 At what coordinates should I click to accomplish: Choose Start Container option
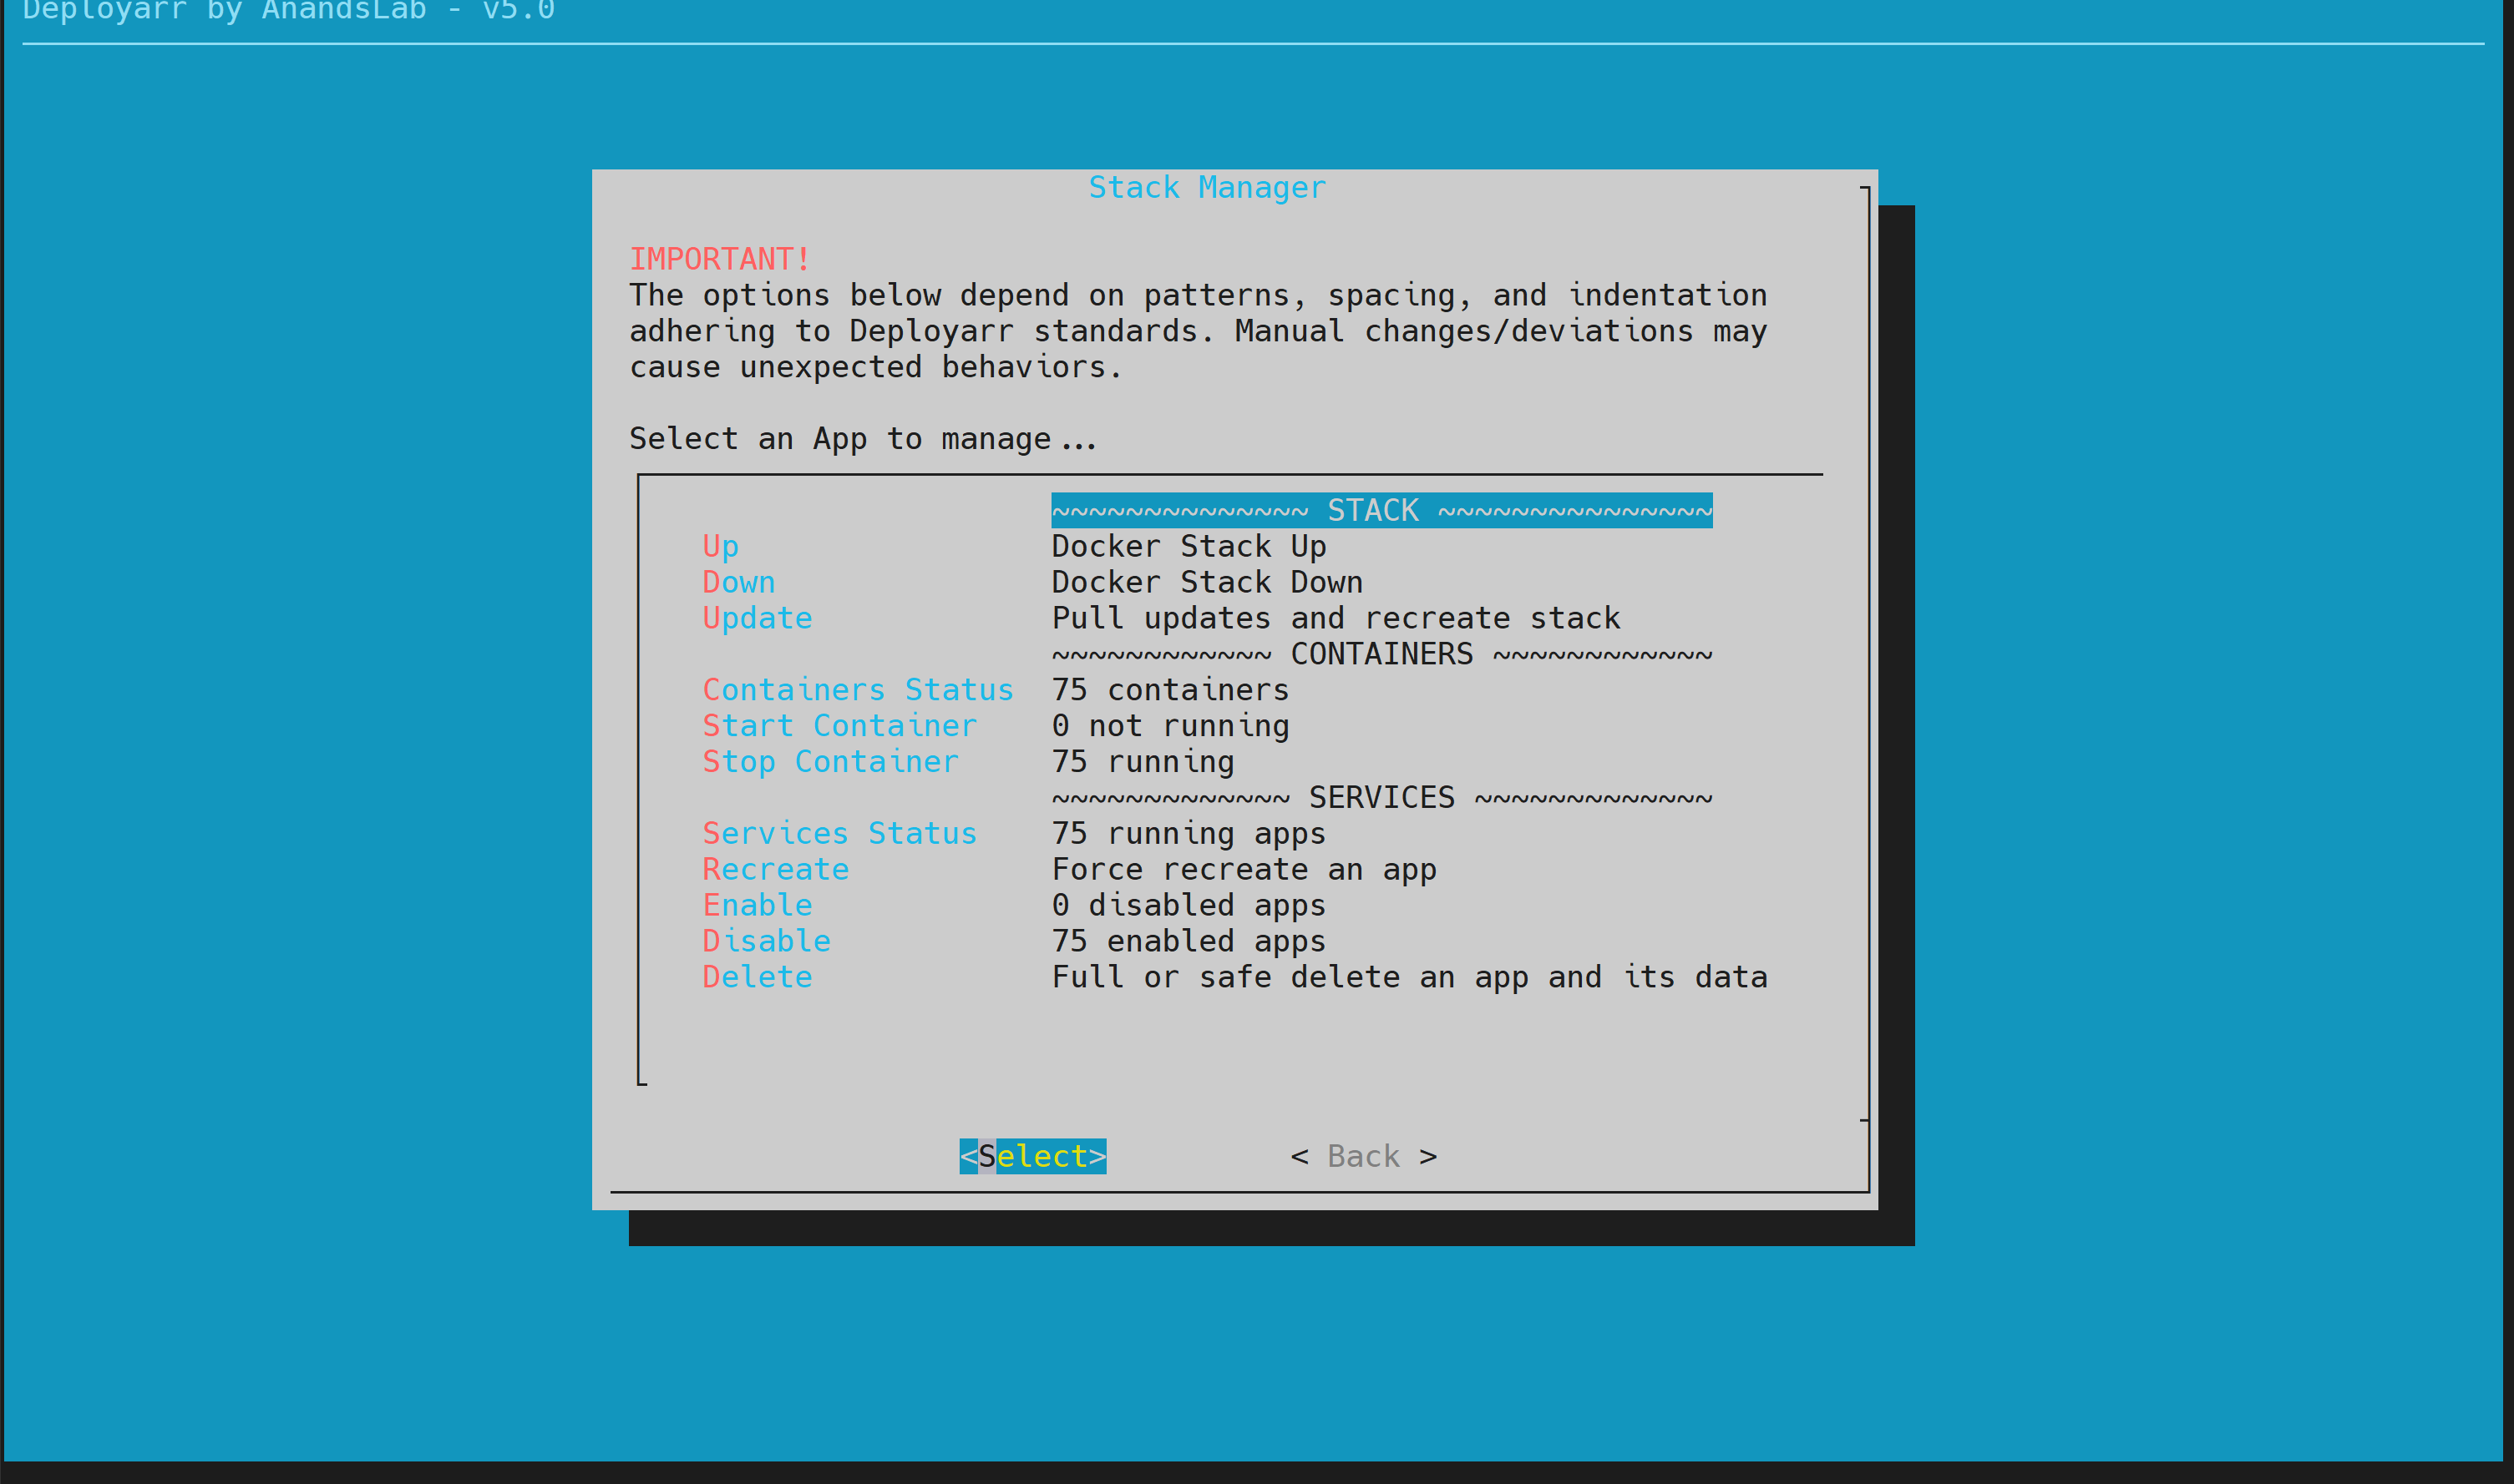(839, 726)
